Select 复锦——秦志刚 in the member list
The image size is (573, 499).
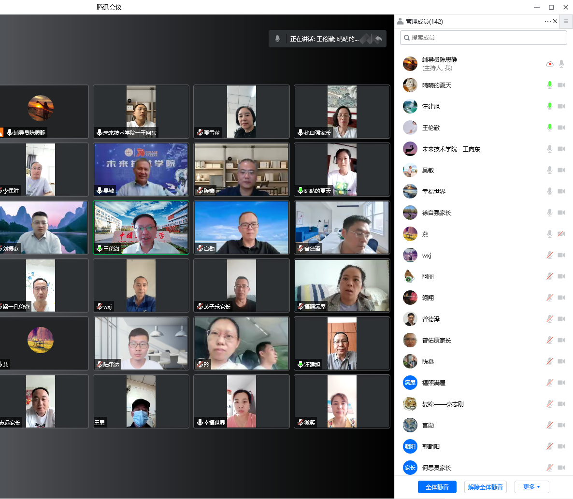tap(443, 404)
